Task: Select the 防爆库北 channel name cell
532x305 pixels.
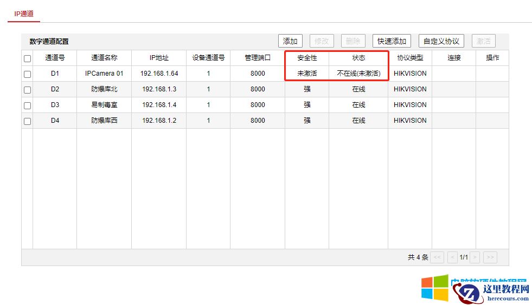Action: coord(104,89)
